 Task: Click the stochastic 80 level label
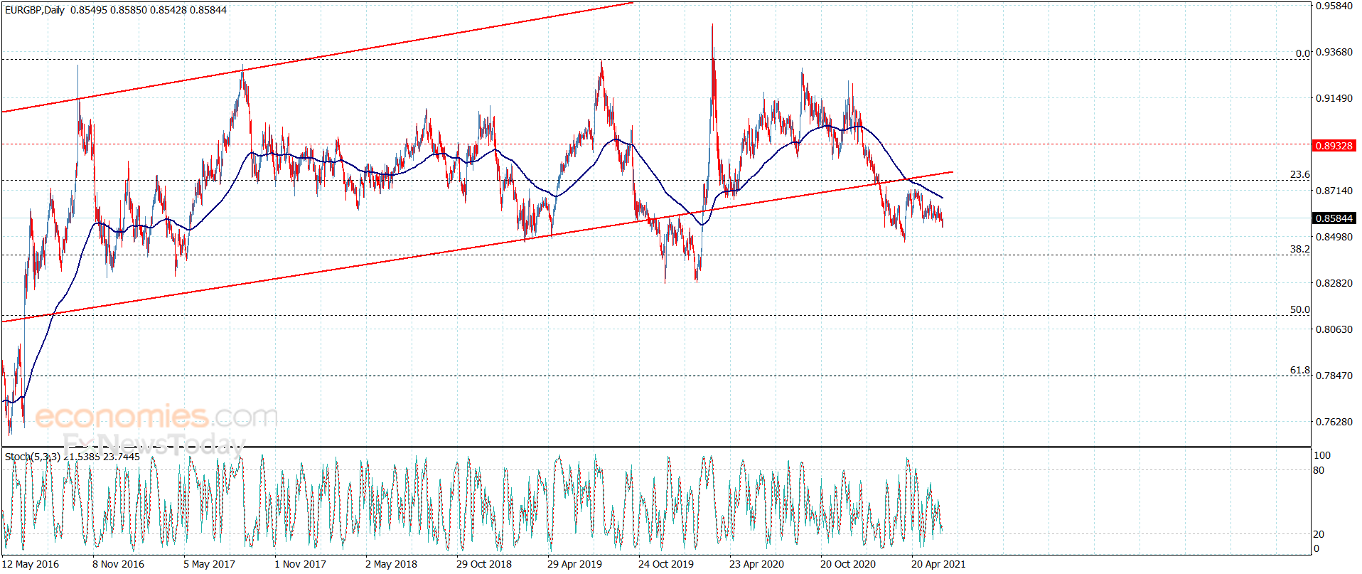pos(1319,470)
